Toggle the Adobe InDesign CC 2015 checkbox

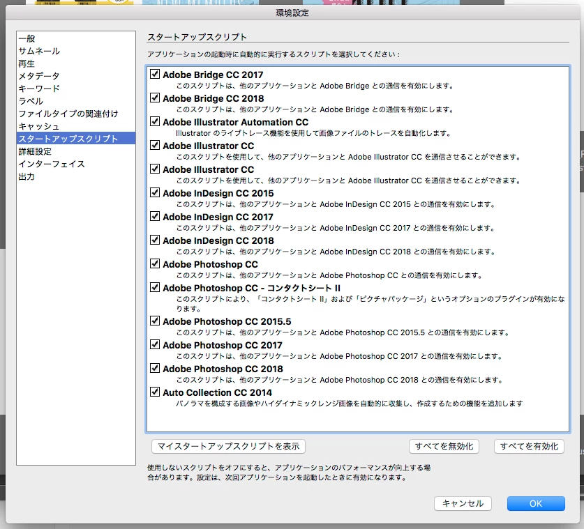pyautogui.click(x=155, y=192)
